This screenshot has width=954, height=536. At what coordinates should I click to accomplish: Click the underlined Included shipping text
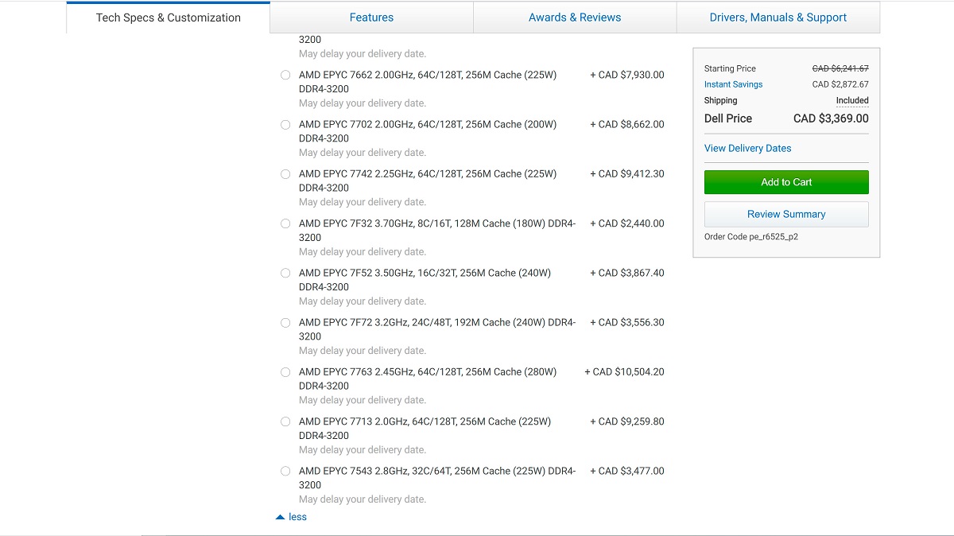coord(852,100)
